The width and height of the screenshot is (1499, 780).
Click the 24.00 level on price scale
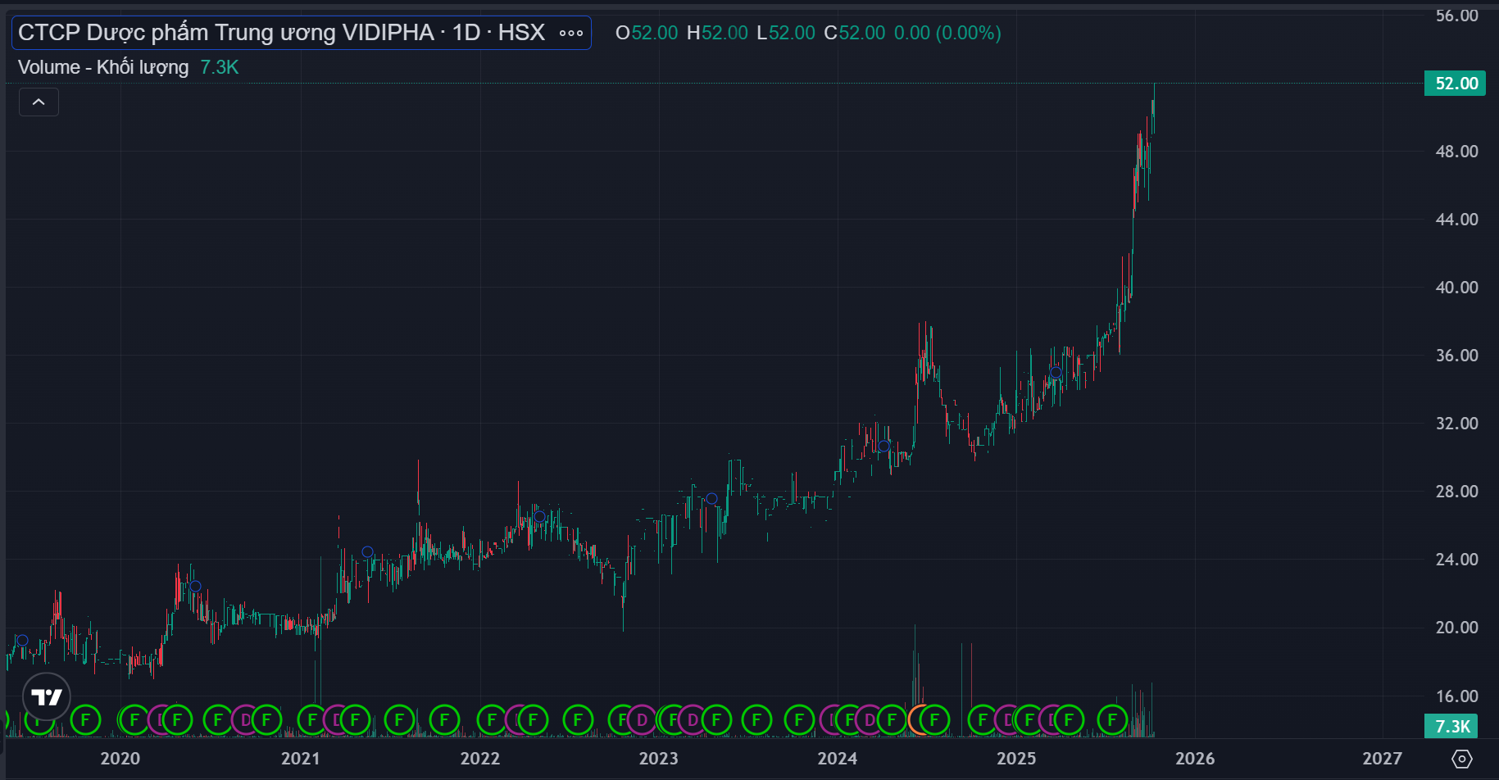pyautogui.click(x=1456, y=560)
